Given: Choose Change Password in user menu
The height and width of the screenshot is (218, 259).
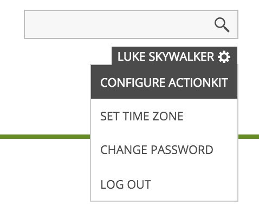Looking at the screenshot, I should click(x=157, y=150).
